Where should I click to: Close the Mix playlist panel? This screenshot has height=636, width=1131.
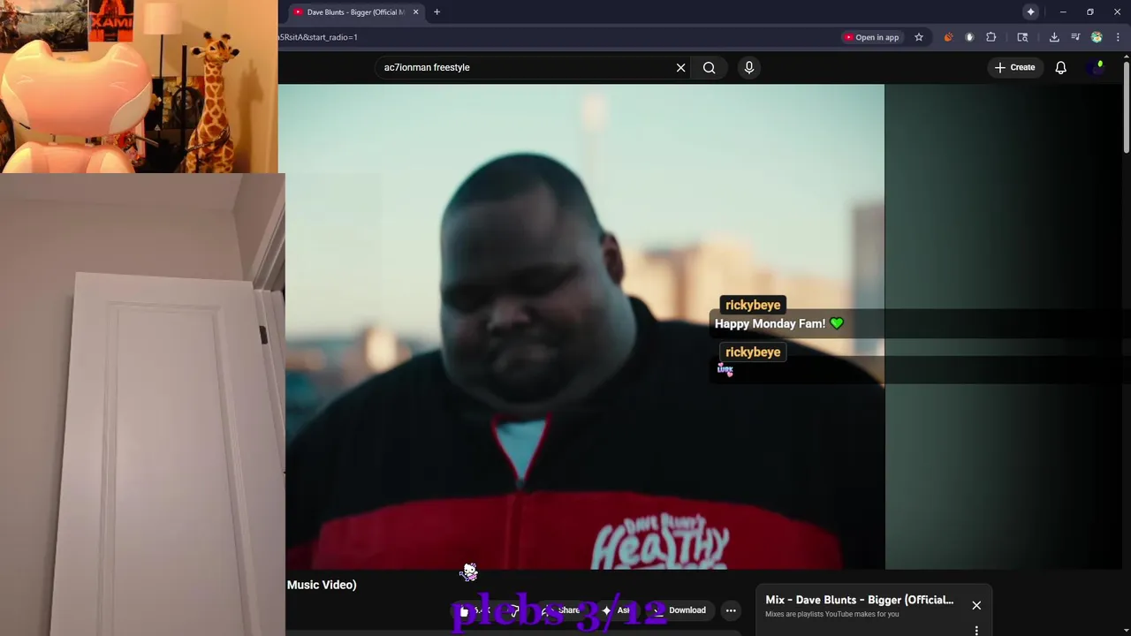pos(976,605)
